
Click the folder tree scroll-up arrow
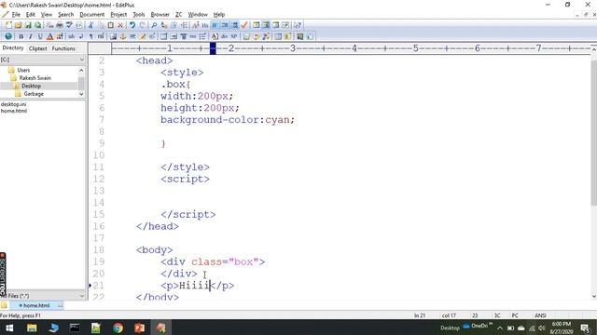click(x=81, y=71)
